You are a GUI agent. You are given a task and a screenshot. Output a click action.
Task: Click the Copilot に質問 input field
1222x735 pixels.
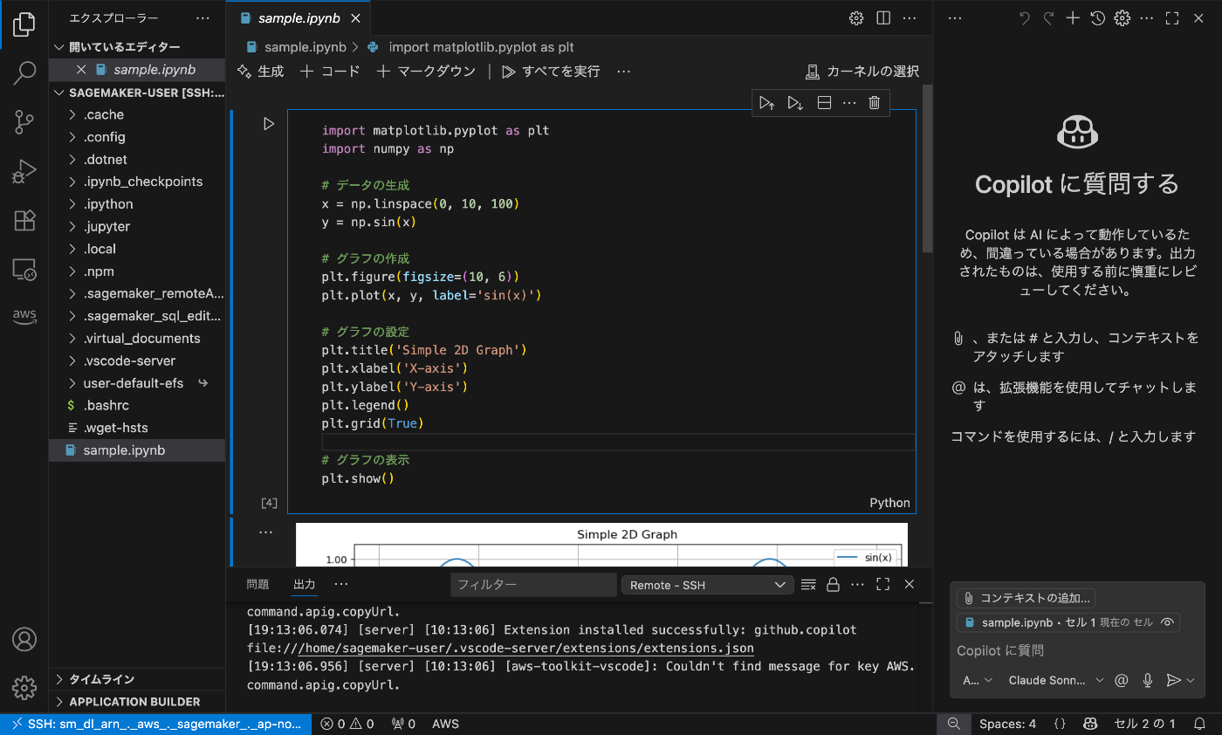(x=1077, y=650)
